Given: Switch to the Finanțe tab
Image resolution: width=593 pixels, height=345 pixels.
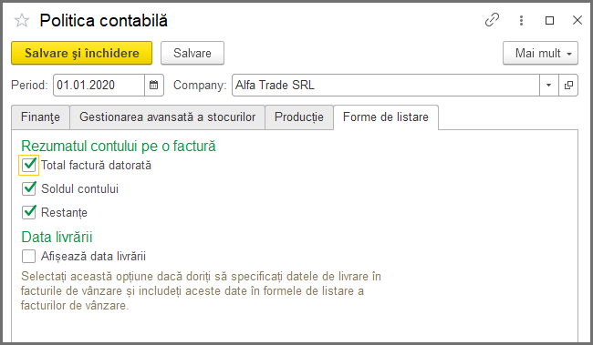Looking at the screenshot, I should pyautogui.click(x=40, y=117).
